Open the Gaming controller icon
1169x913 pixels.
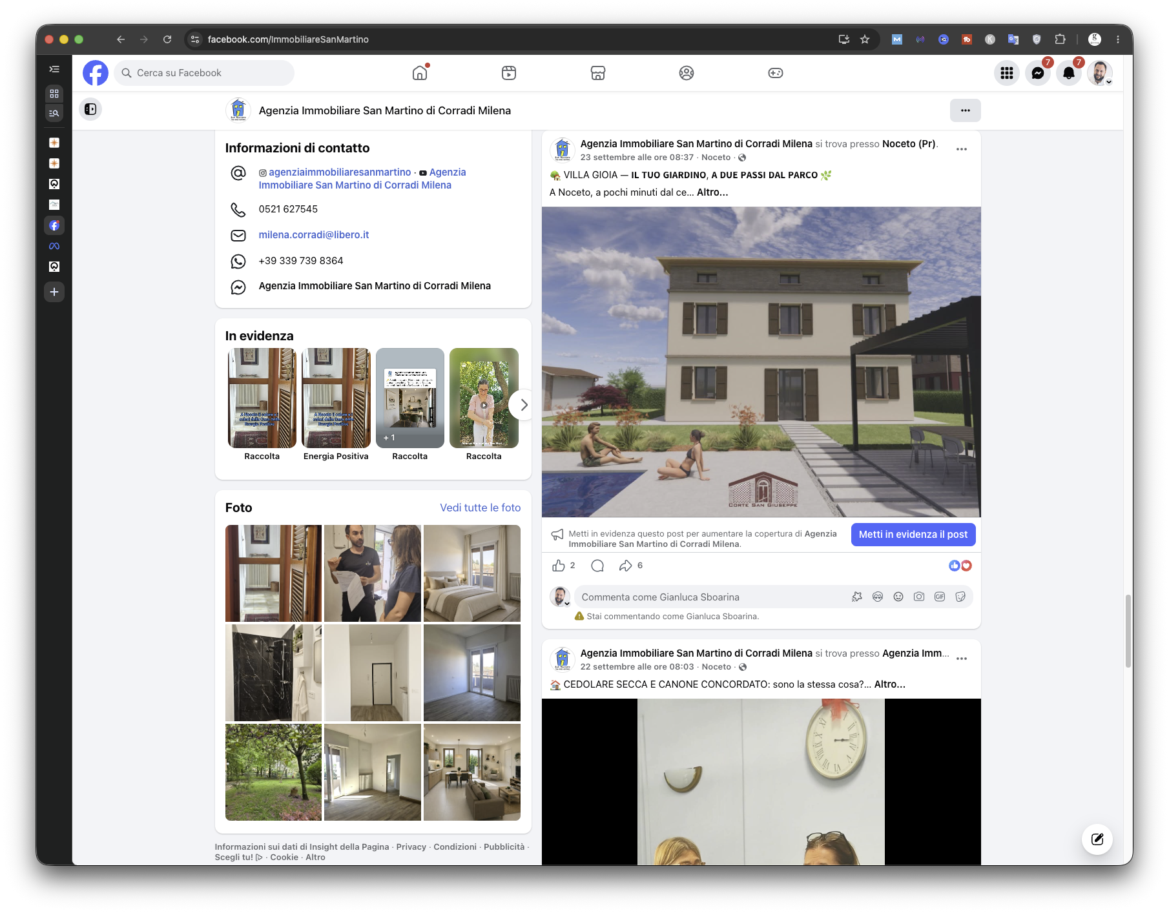[776, 73]
